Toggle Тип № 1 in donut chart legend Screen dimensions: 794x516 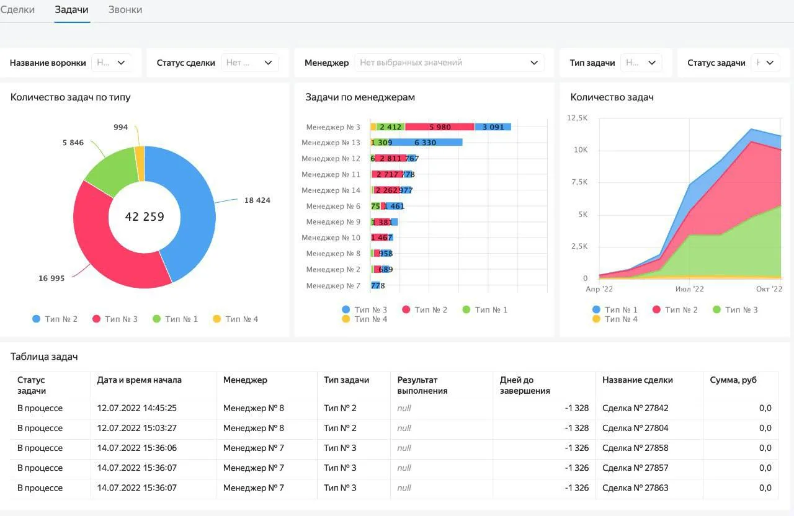(175, 319)
